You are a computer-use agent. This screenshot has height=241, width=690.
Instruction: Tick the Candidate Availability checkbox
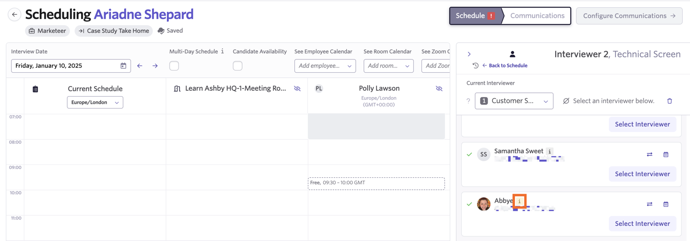[x=237, y=66]
